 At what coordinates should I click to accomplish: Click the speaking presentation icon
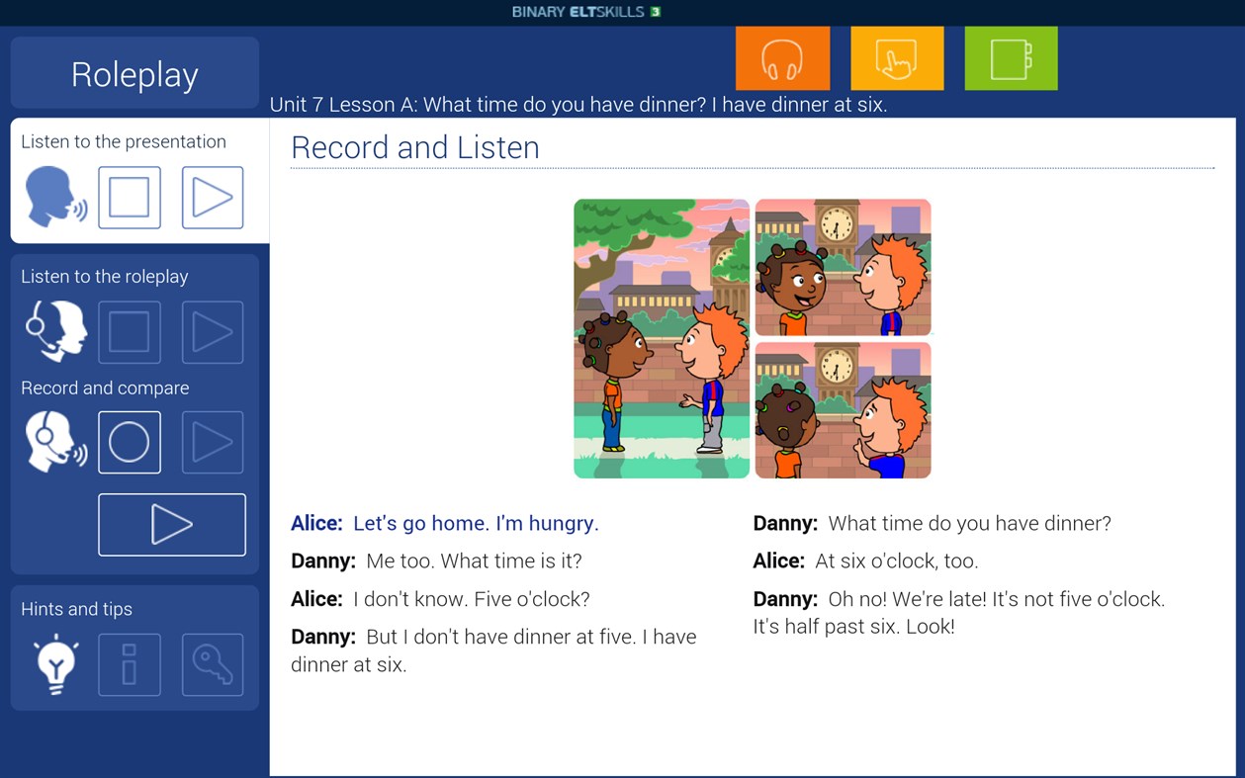point(54,197)
